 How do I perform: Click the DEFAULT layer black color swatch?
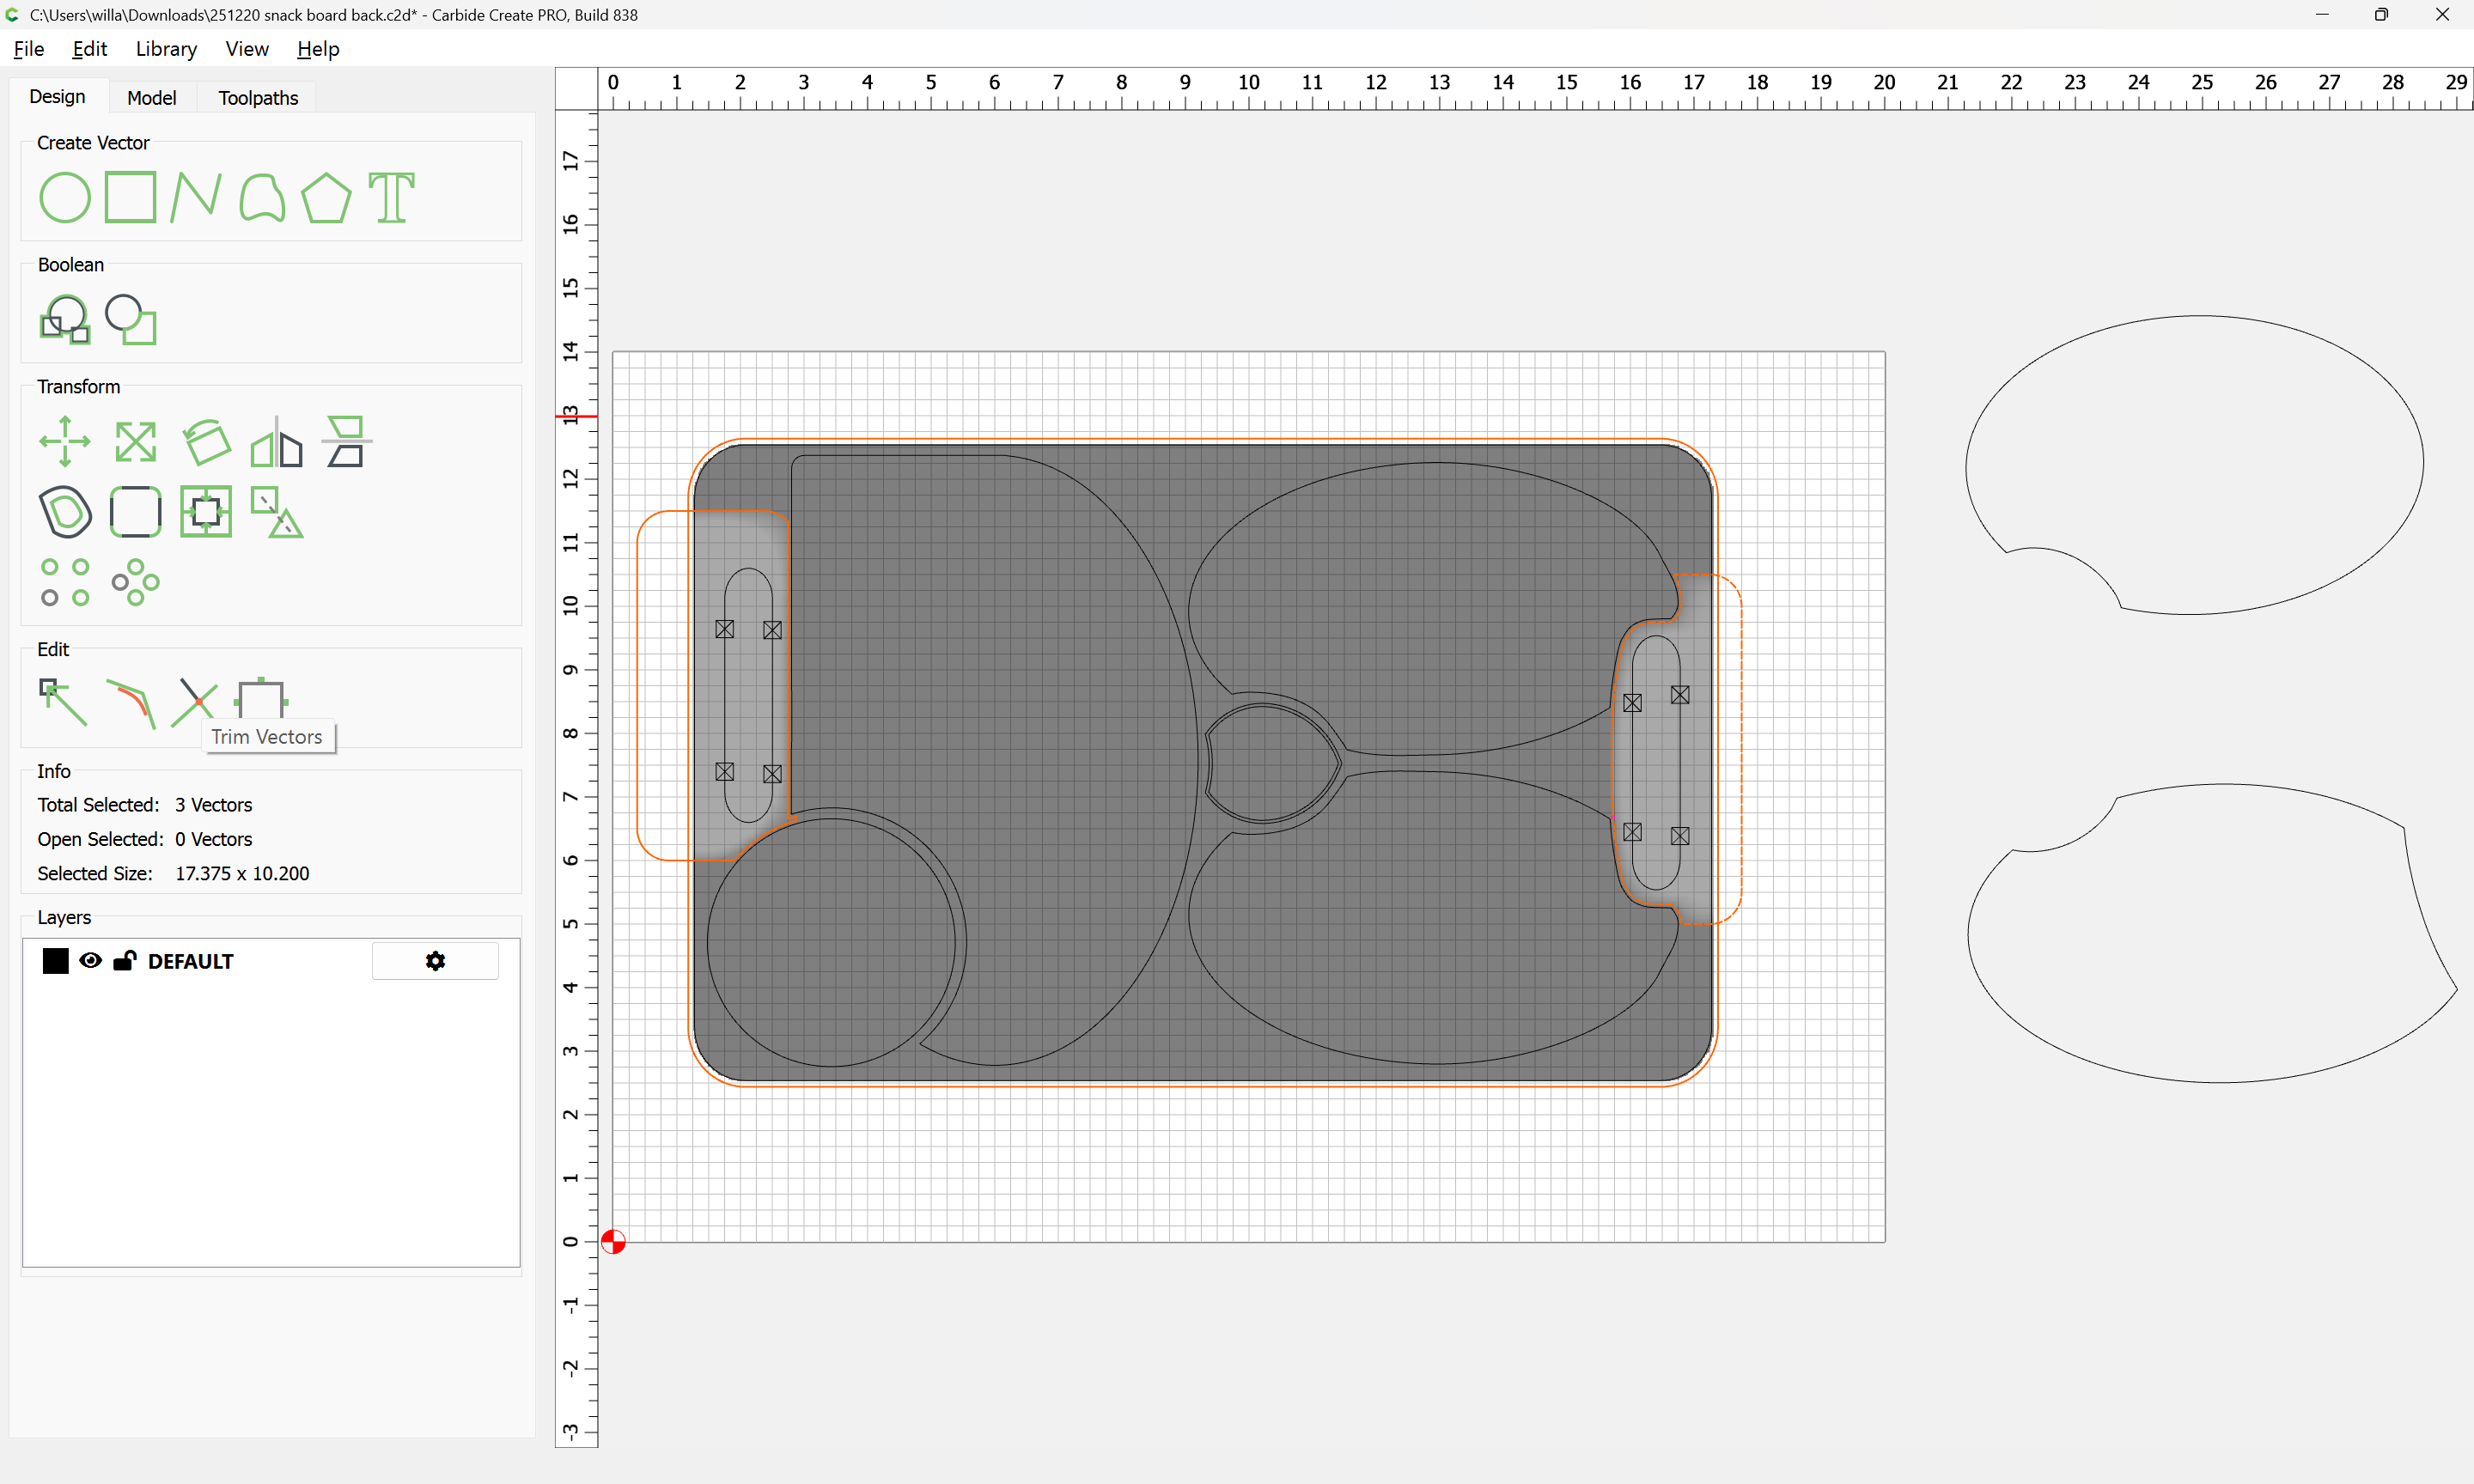pyautogui.click(x=56, y=961)
